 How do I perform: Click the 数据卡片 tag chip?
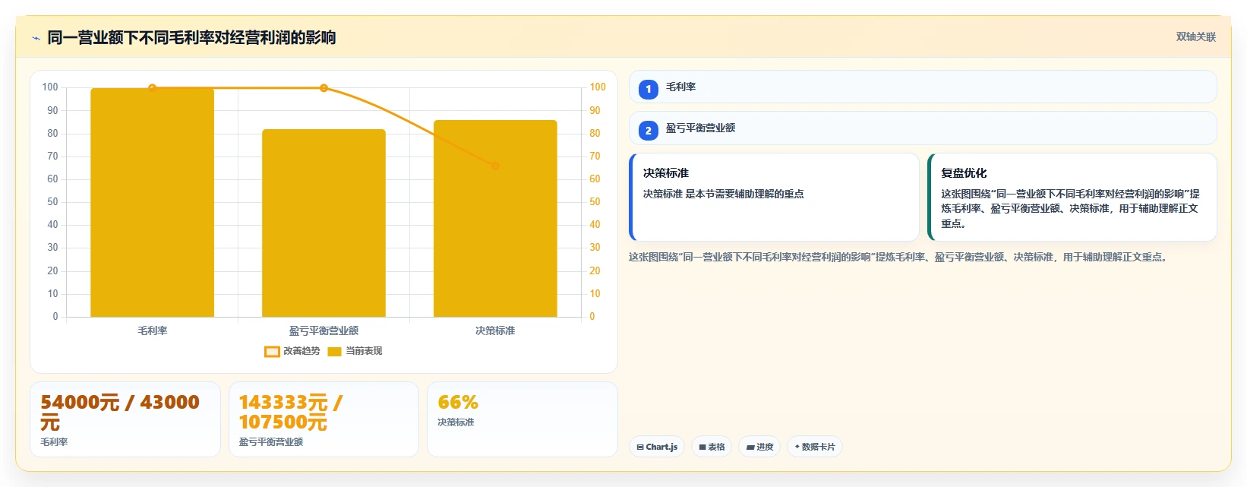pos(815,447)
